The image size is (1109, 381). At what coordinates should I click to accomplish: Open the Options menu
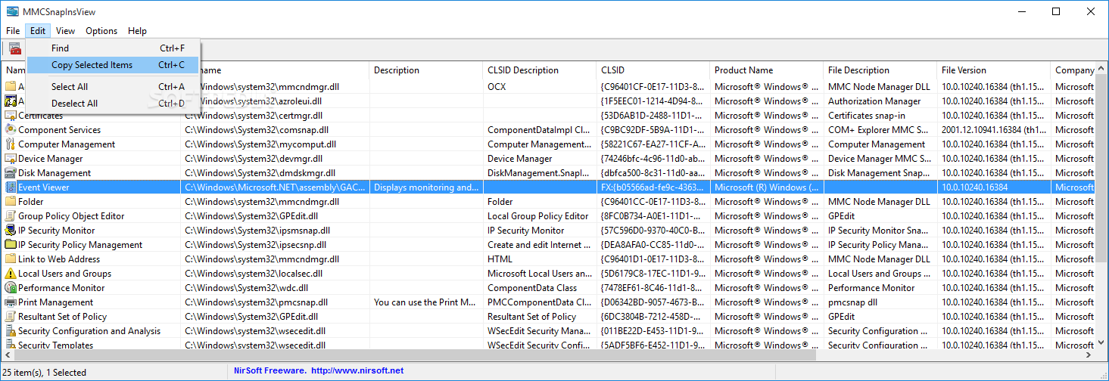pos(101,31)
